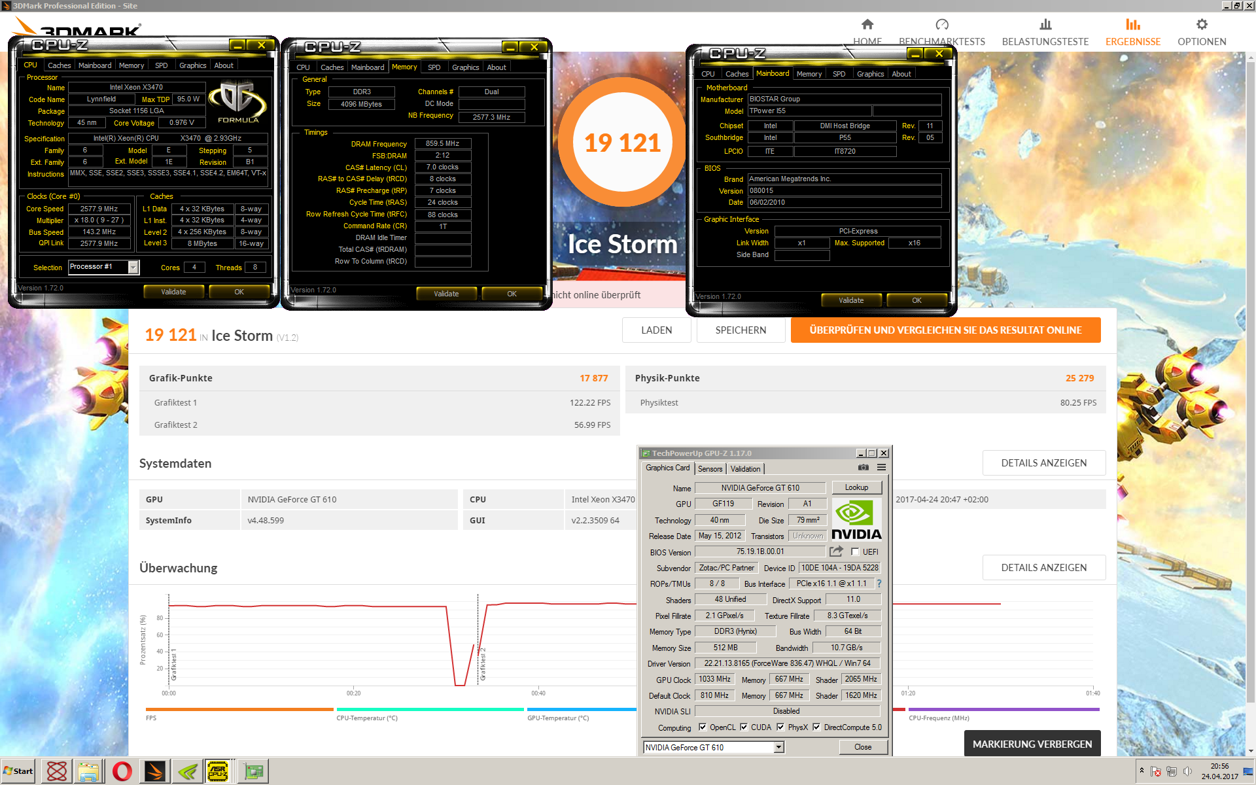The image size is (1256, 785).
Task: Toggle the UEFI checkbox in GPU-Z
Action: pyautogui.click(x=854, y=551)
